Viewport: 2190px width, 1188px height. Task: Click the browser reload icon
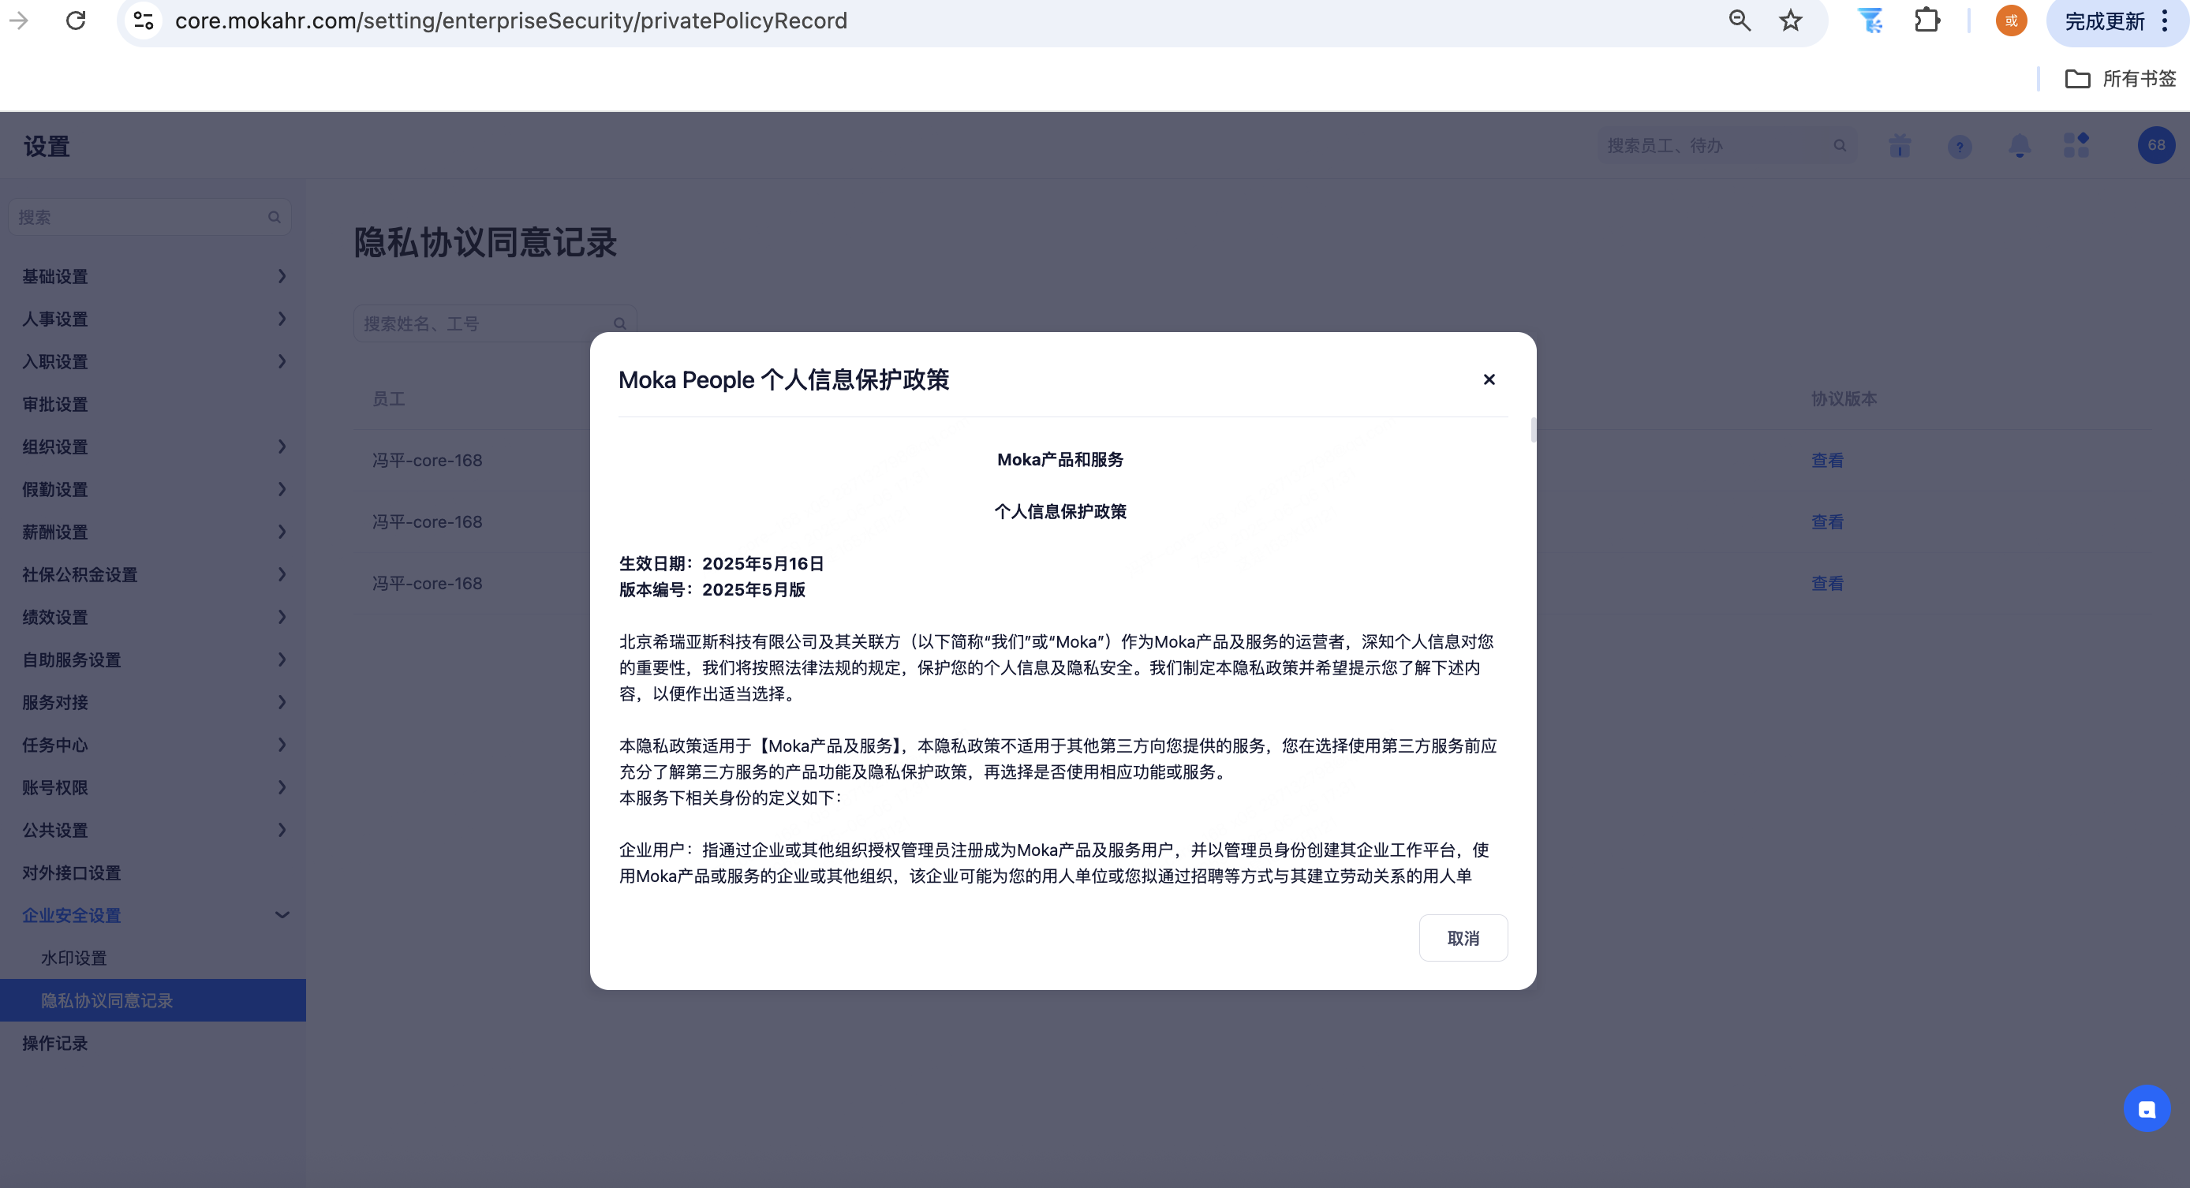tap(76, 21)
